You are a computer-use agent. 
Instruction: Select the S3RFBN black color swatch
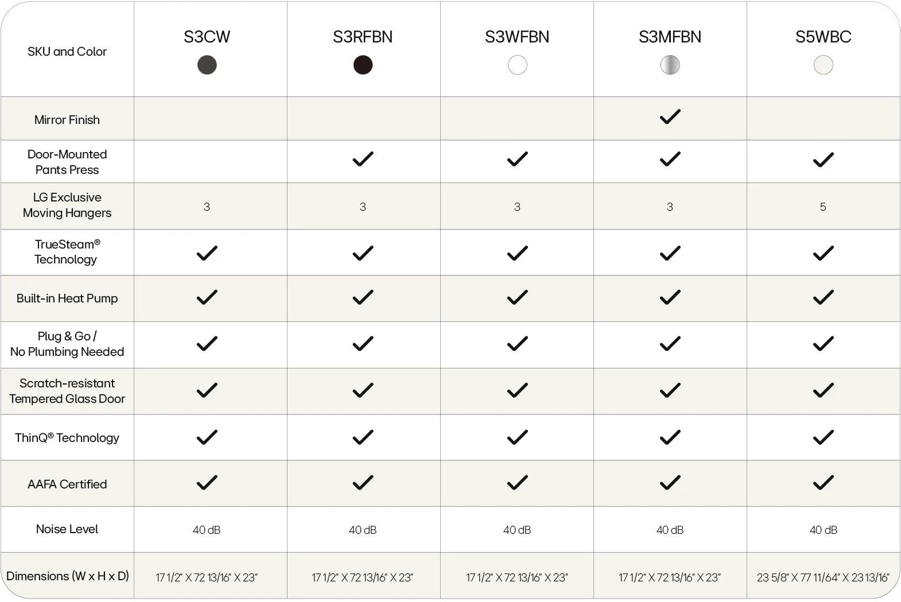tap(363, 65)
